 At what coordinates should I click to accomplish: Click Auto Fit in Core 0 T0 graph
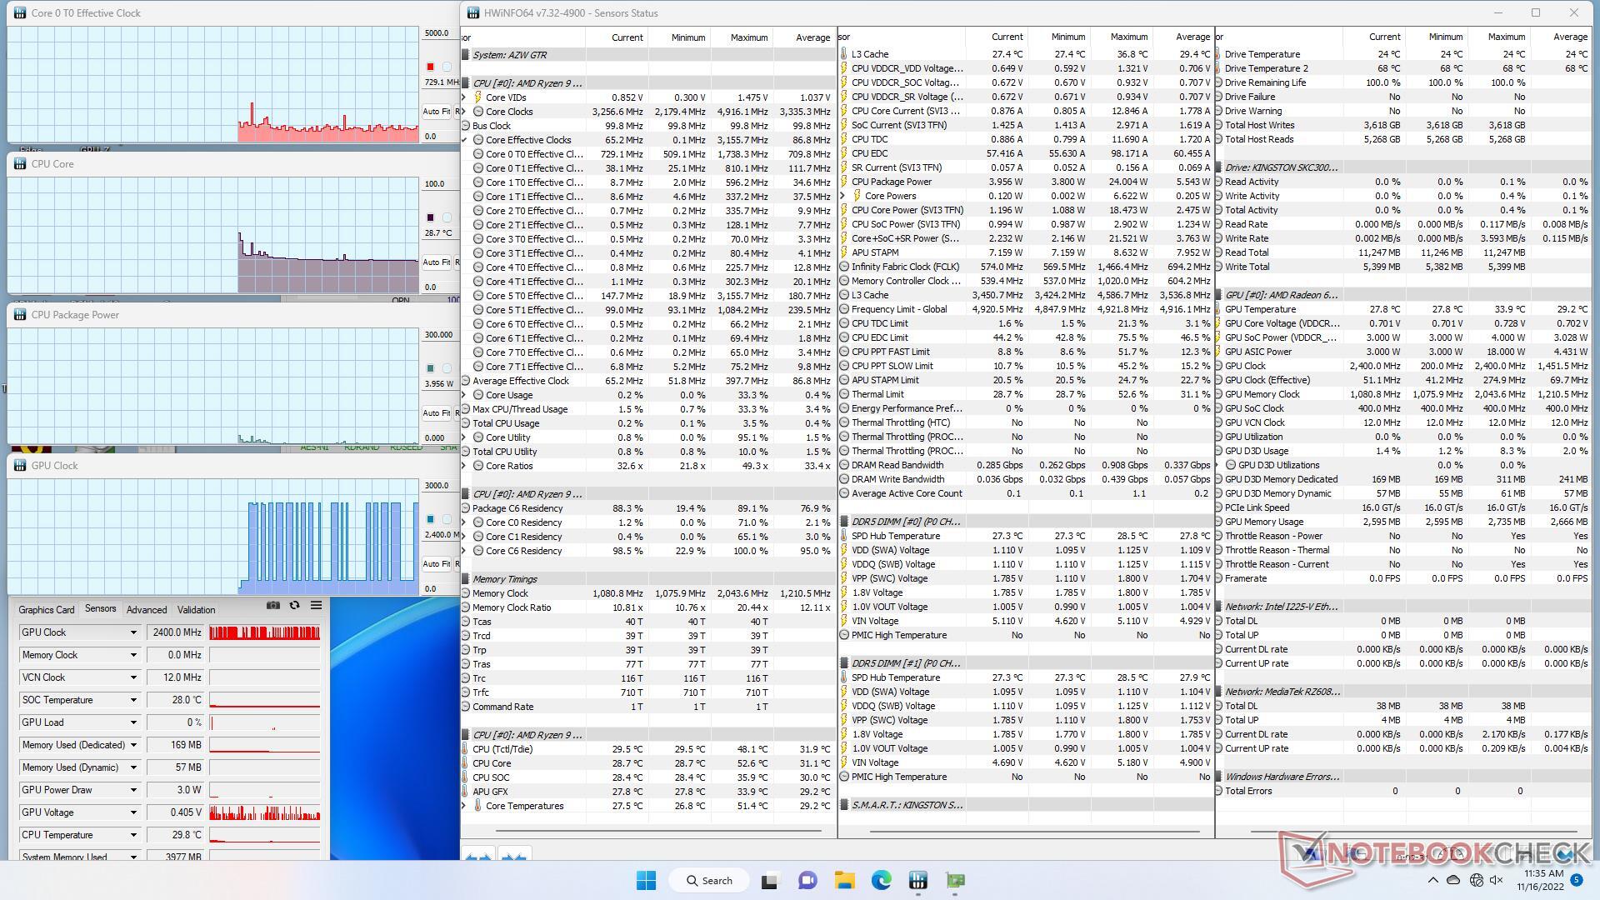tap(436, 111)
